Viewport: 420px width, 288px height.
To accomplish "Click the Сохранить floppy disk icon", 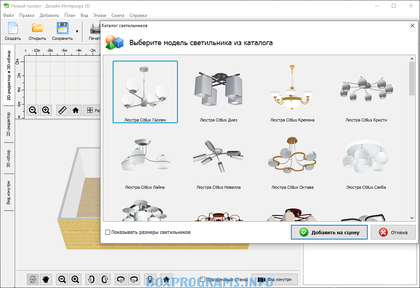I will pos(62,28).
